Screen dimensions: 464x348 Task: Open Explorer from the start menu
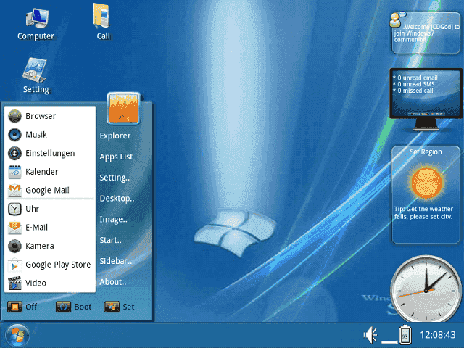(115, 136)
